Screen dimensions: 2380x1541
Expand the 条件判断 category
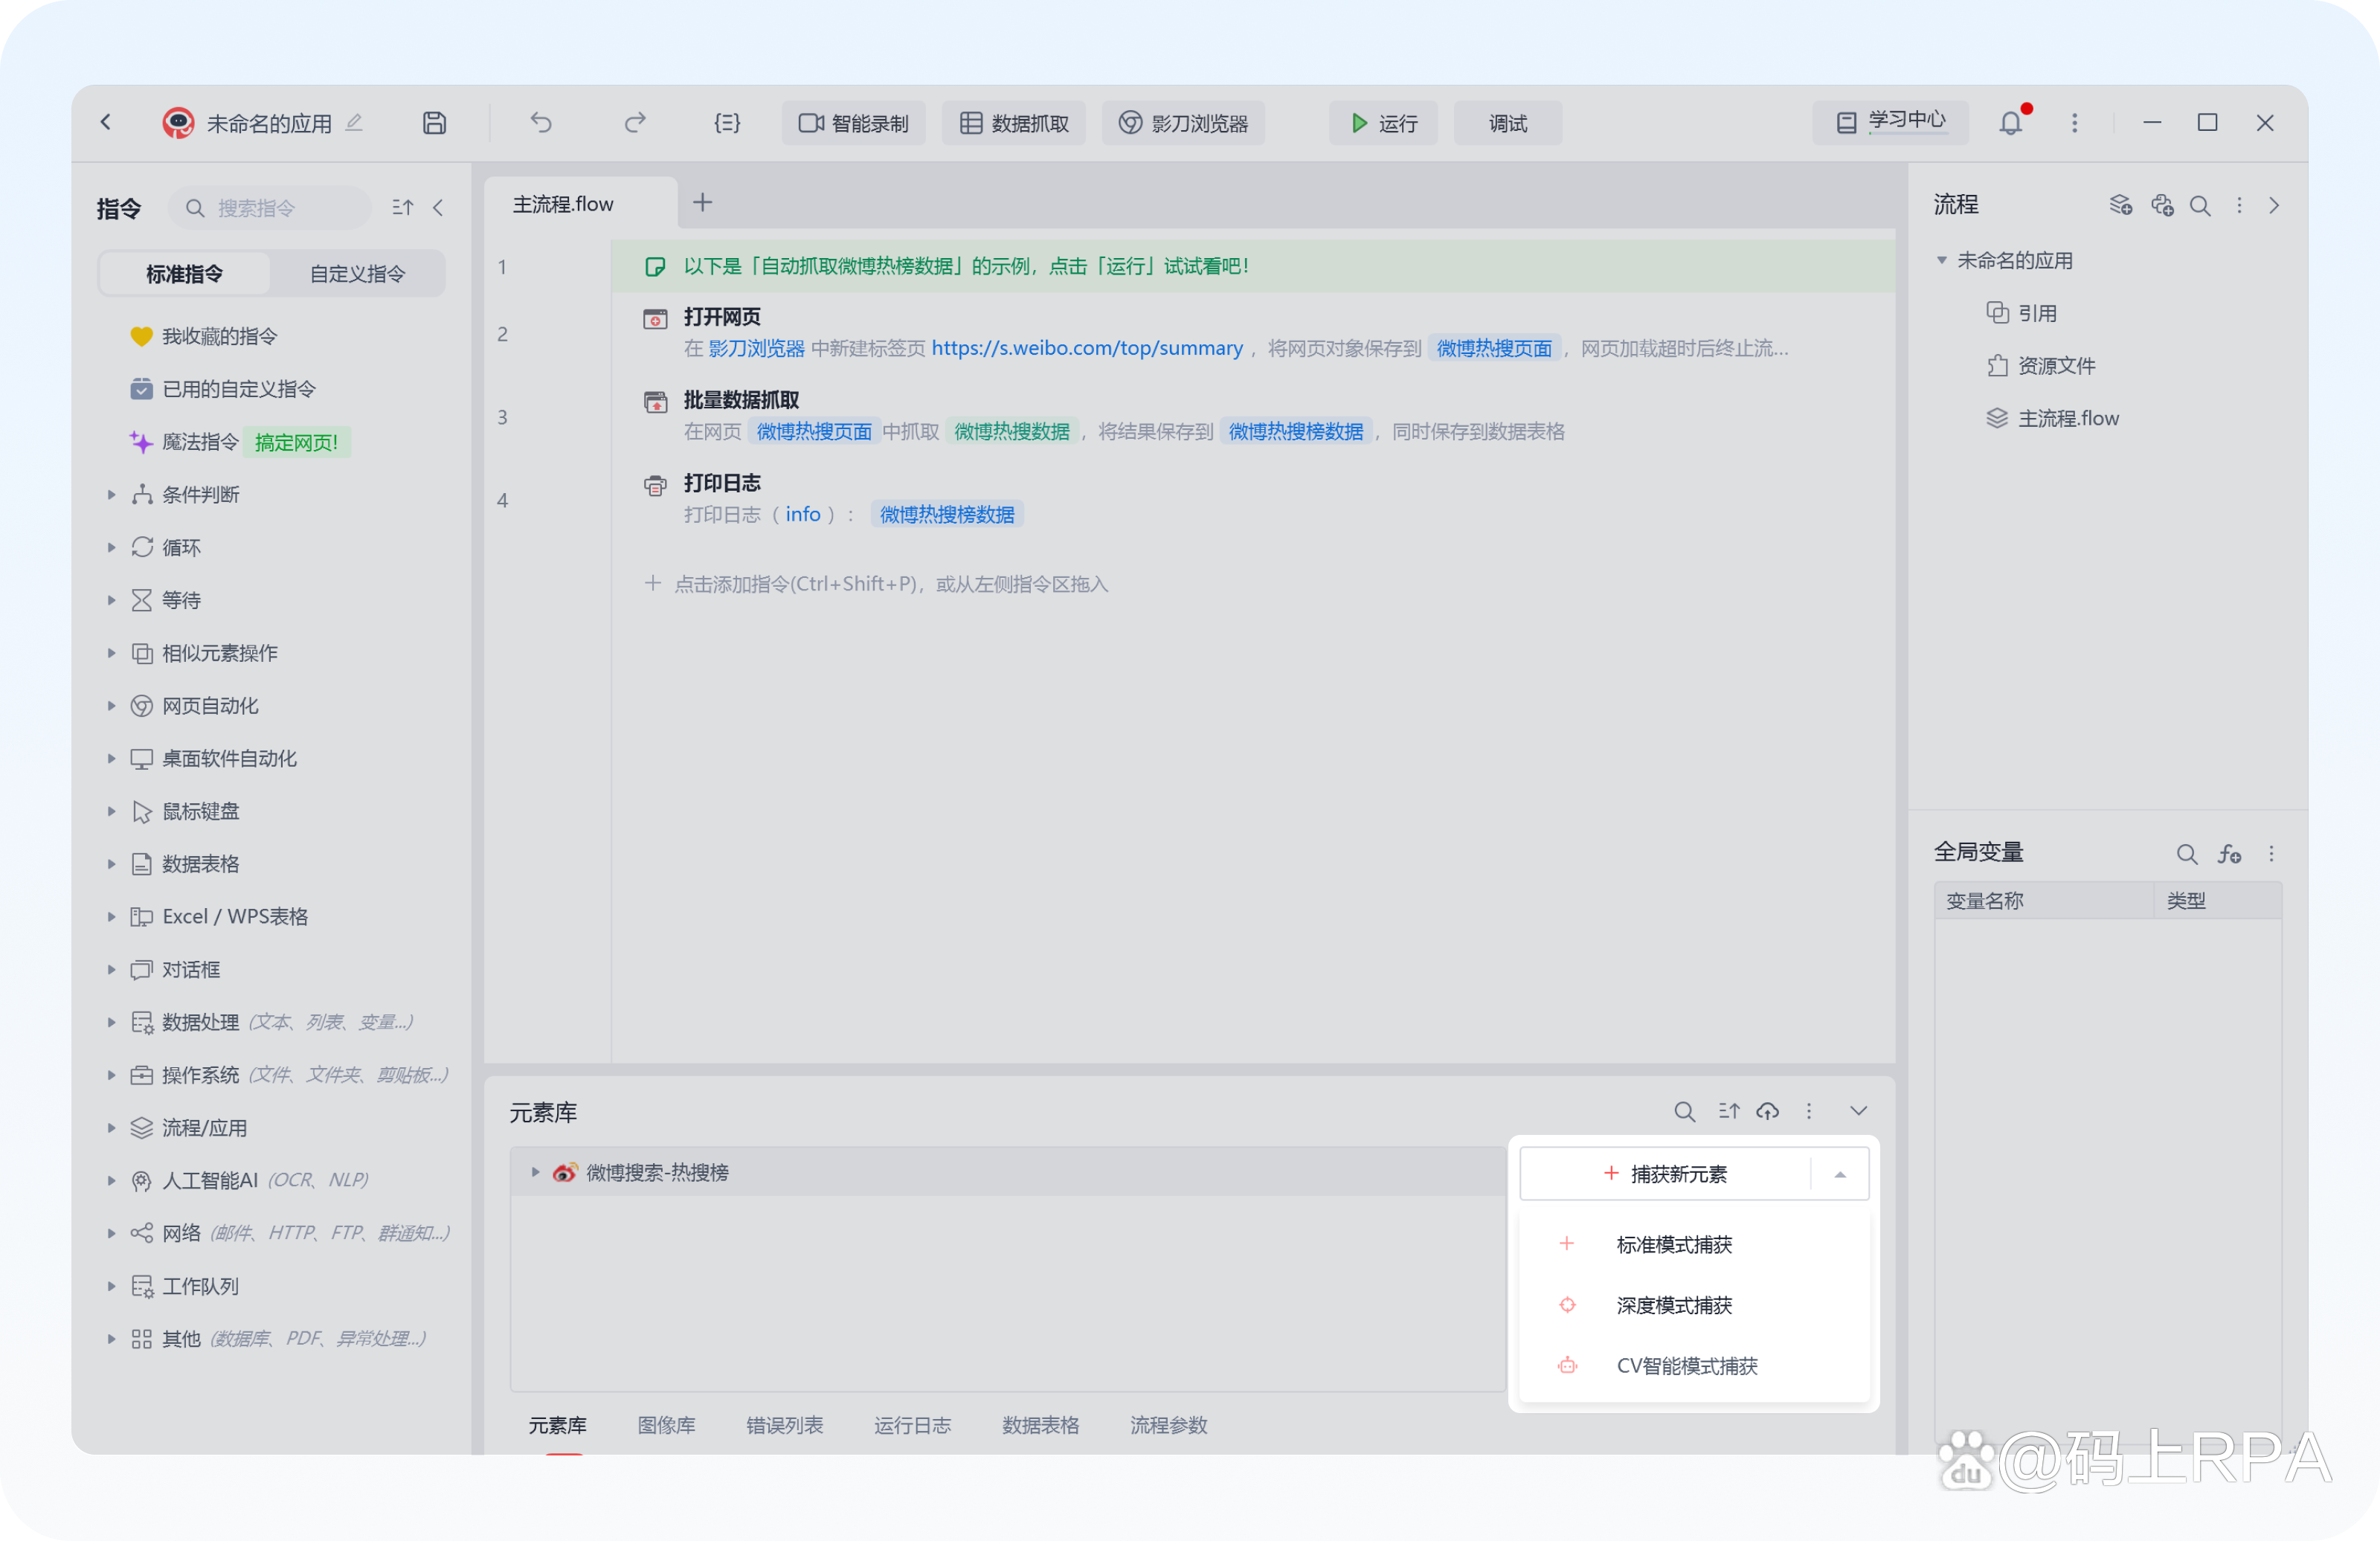[x=111, y=494]
